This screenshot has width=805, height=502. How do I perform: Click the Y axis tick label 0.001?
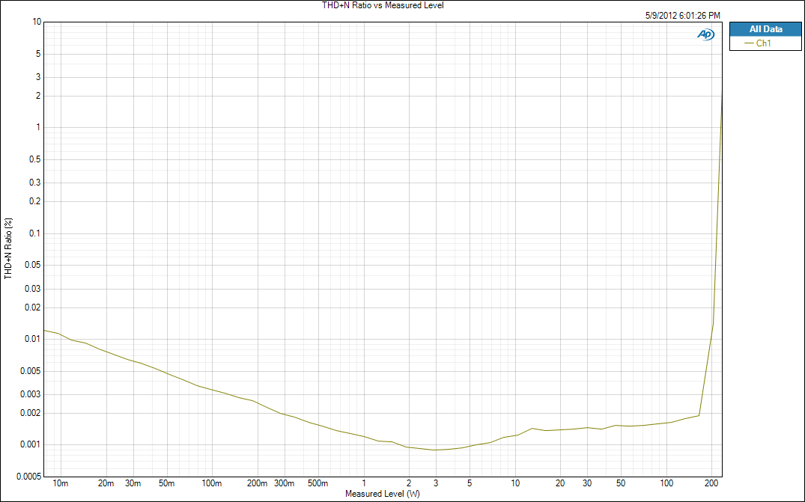click(x=31, y=444)
